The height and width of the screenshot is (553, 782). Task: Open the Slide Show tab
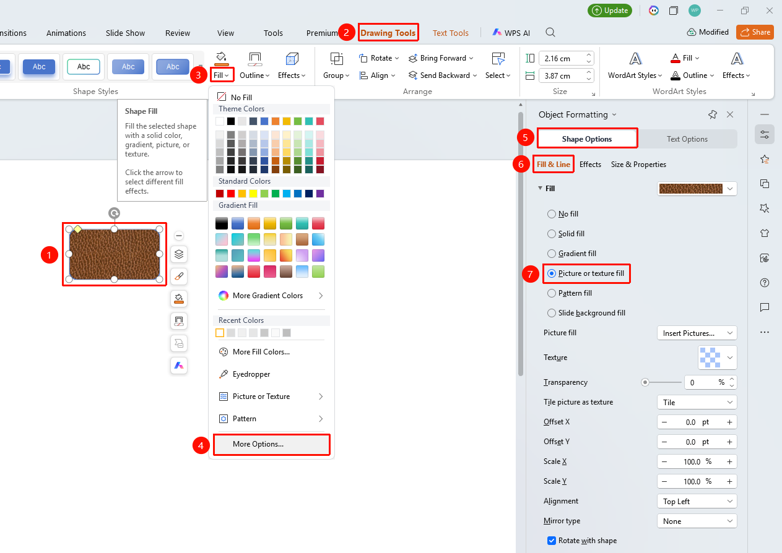pyautogui.click(x=126, y=33)
